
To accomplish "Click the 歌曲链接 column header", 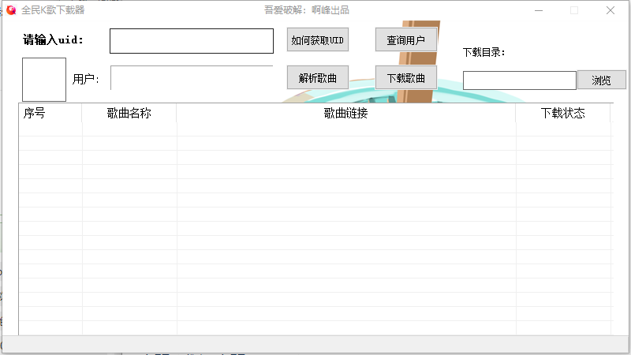I will 345,113.
